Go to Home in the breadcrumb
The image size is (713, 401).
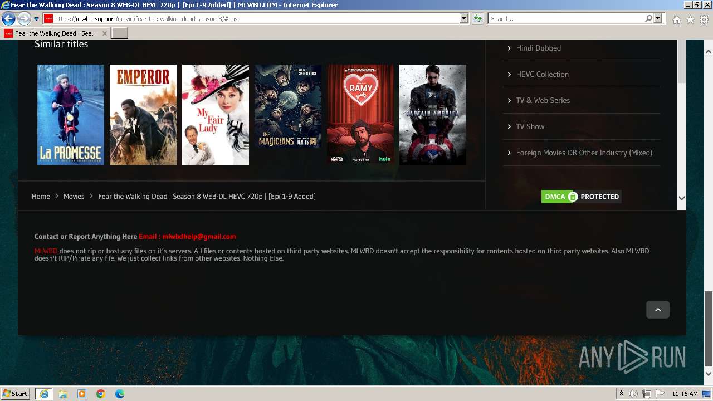point(41,196)
